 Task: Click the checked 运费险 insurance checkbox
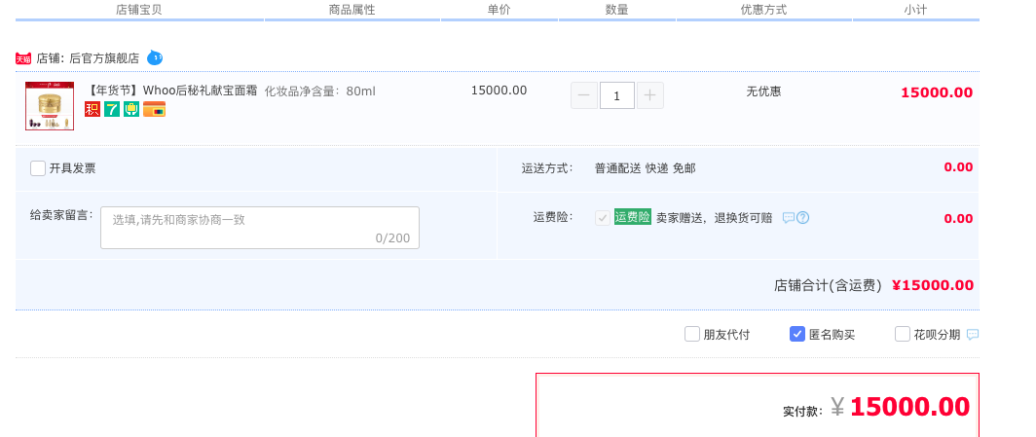coord(603,218)
